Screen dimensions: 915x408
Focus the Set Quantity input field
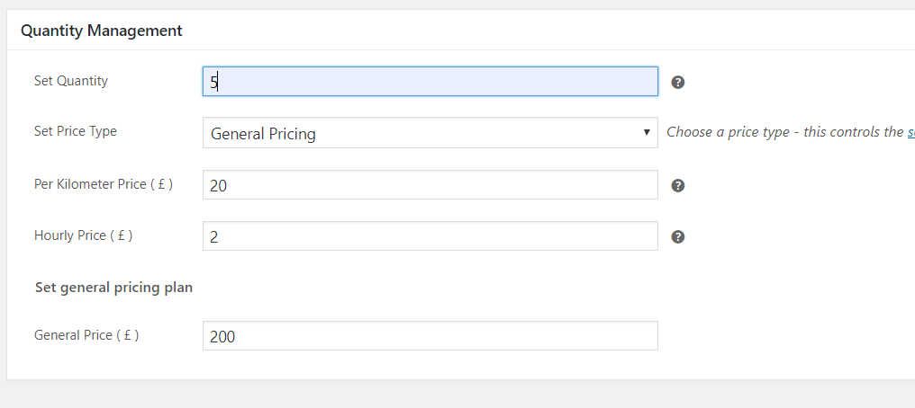[x=430, y=82]
